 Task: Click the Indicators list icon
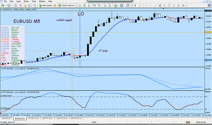[x=115, y=5]
